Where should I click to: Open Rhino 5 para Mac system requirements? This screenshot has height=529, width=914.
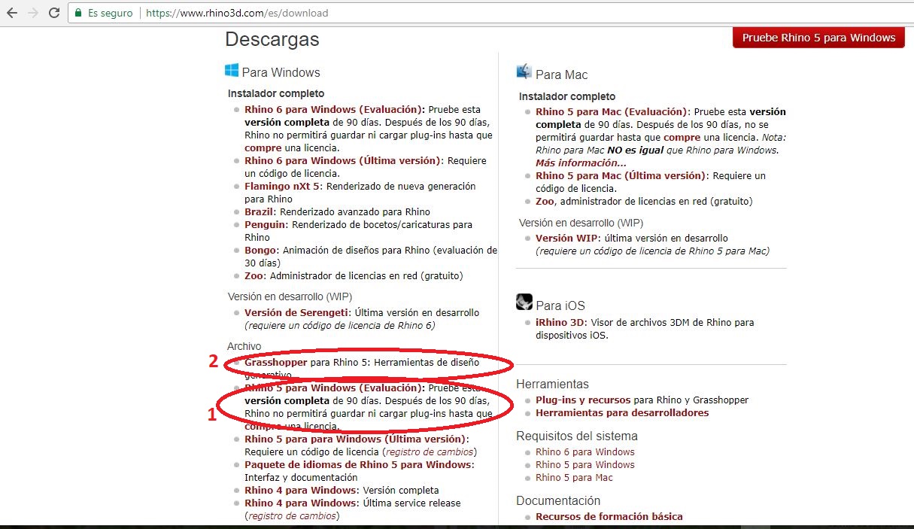pyautogui.click(x=574, y=477)
